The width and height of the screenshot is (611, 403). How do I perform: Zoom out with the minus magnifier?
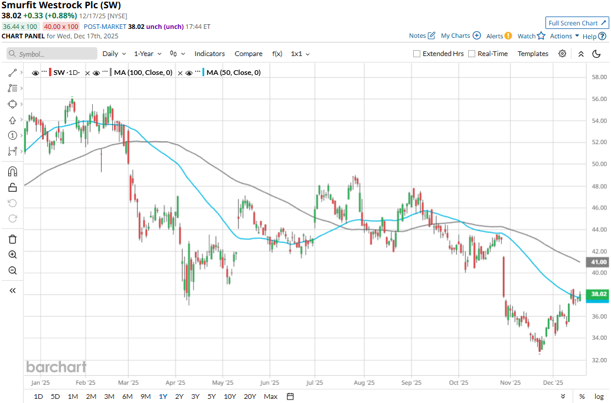12,270
